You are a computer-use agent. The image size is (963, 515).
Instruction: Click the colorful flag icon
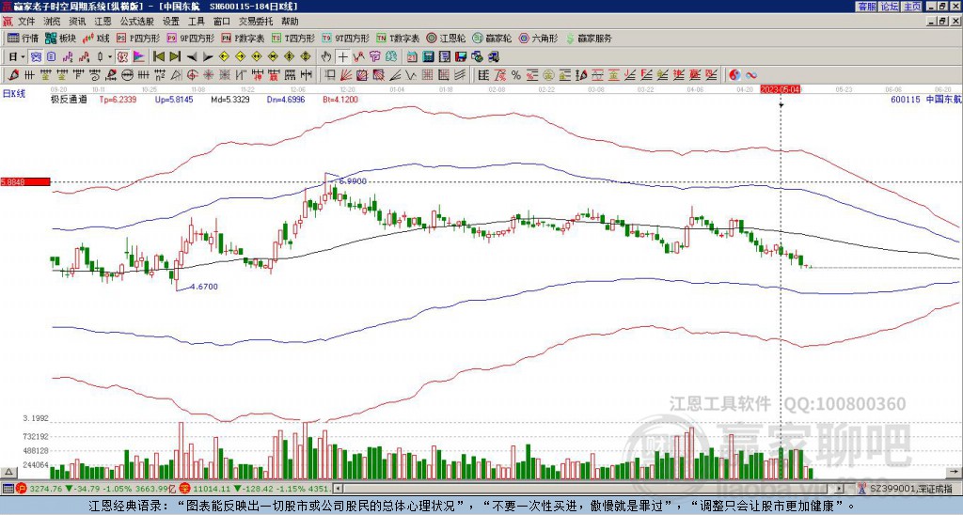pos(139,57)
